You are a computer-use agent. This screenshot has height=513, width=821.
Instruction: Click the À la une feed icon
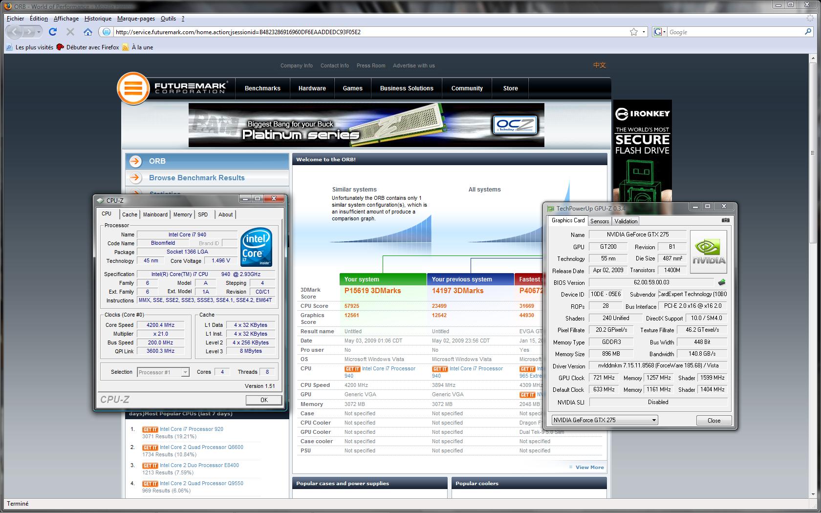coord(126,47)
